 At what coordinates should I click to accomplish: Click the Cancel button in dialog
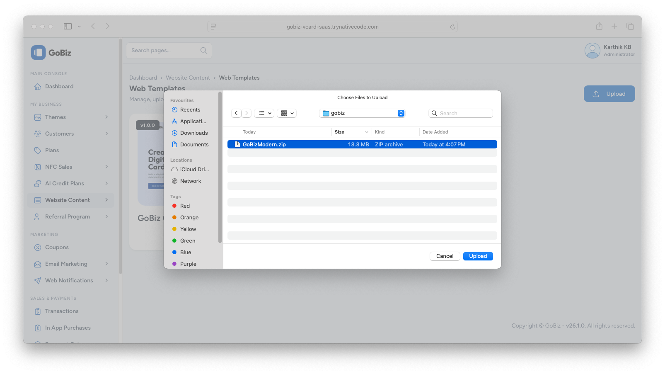pos(445,256)
